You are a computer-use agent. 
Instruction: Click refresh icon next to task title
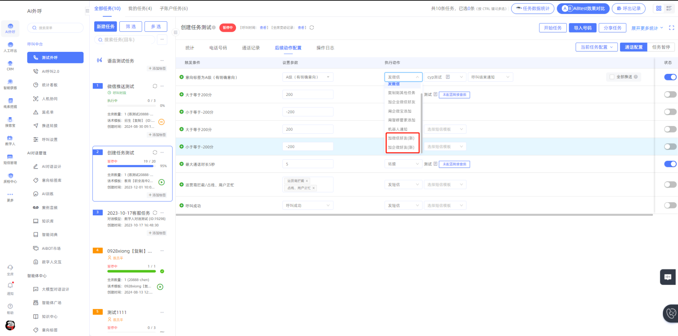pos(312,27)
